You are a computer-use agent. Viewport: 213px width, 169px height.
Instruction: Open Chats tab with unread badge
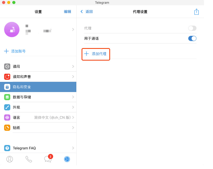click(x=48, y=159)
